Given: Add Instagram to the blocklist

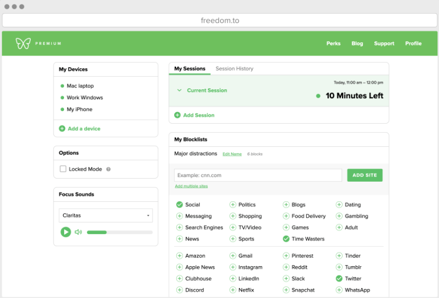Looking at the screenshot, I should click(232, 267).
